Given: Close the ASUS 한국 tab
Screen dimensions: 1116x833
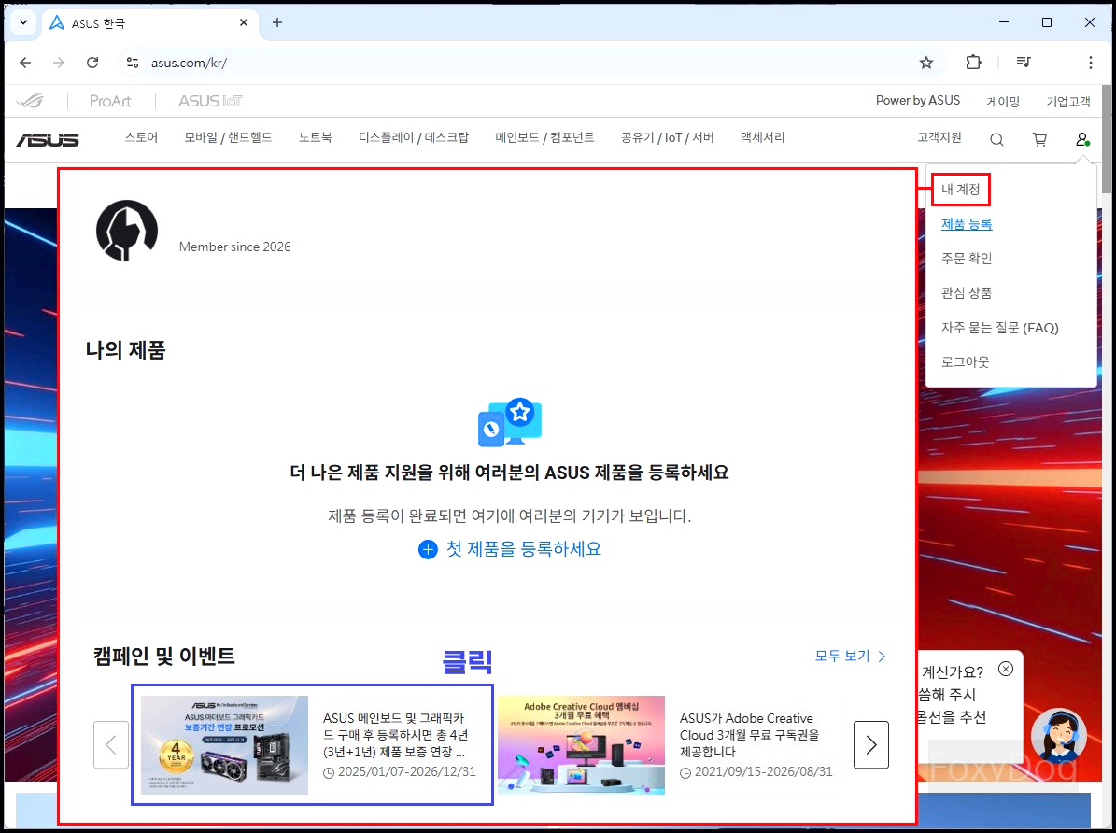Looking at the screenshot, I should (244, 22).
